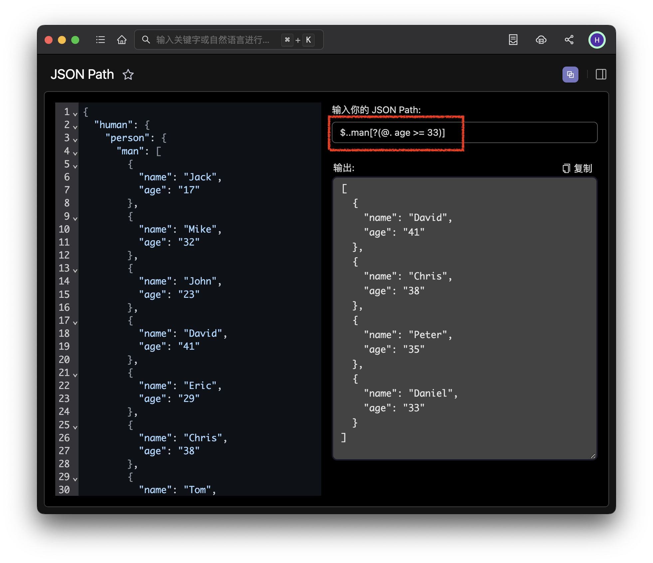This screenshot has width=653, height=563.
Task: Click the 输出 output label
Action: [342, 168]
